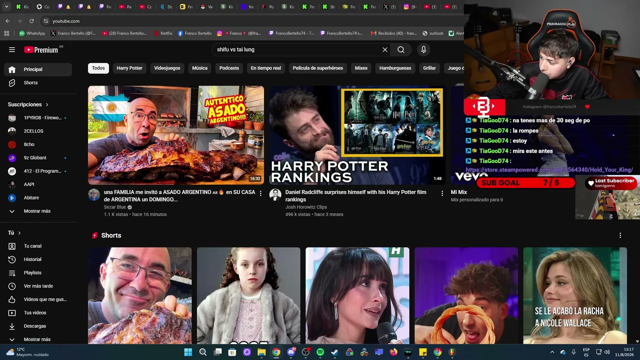Select the Hamburguesas filter chip

click(x=395, y=68)
